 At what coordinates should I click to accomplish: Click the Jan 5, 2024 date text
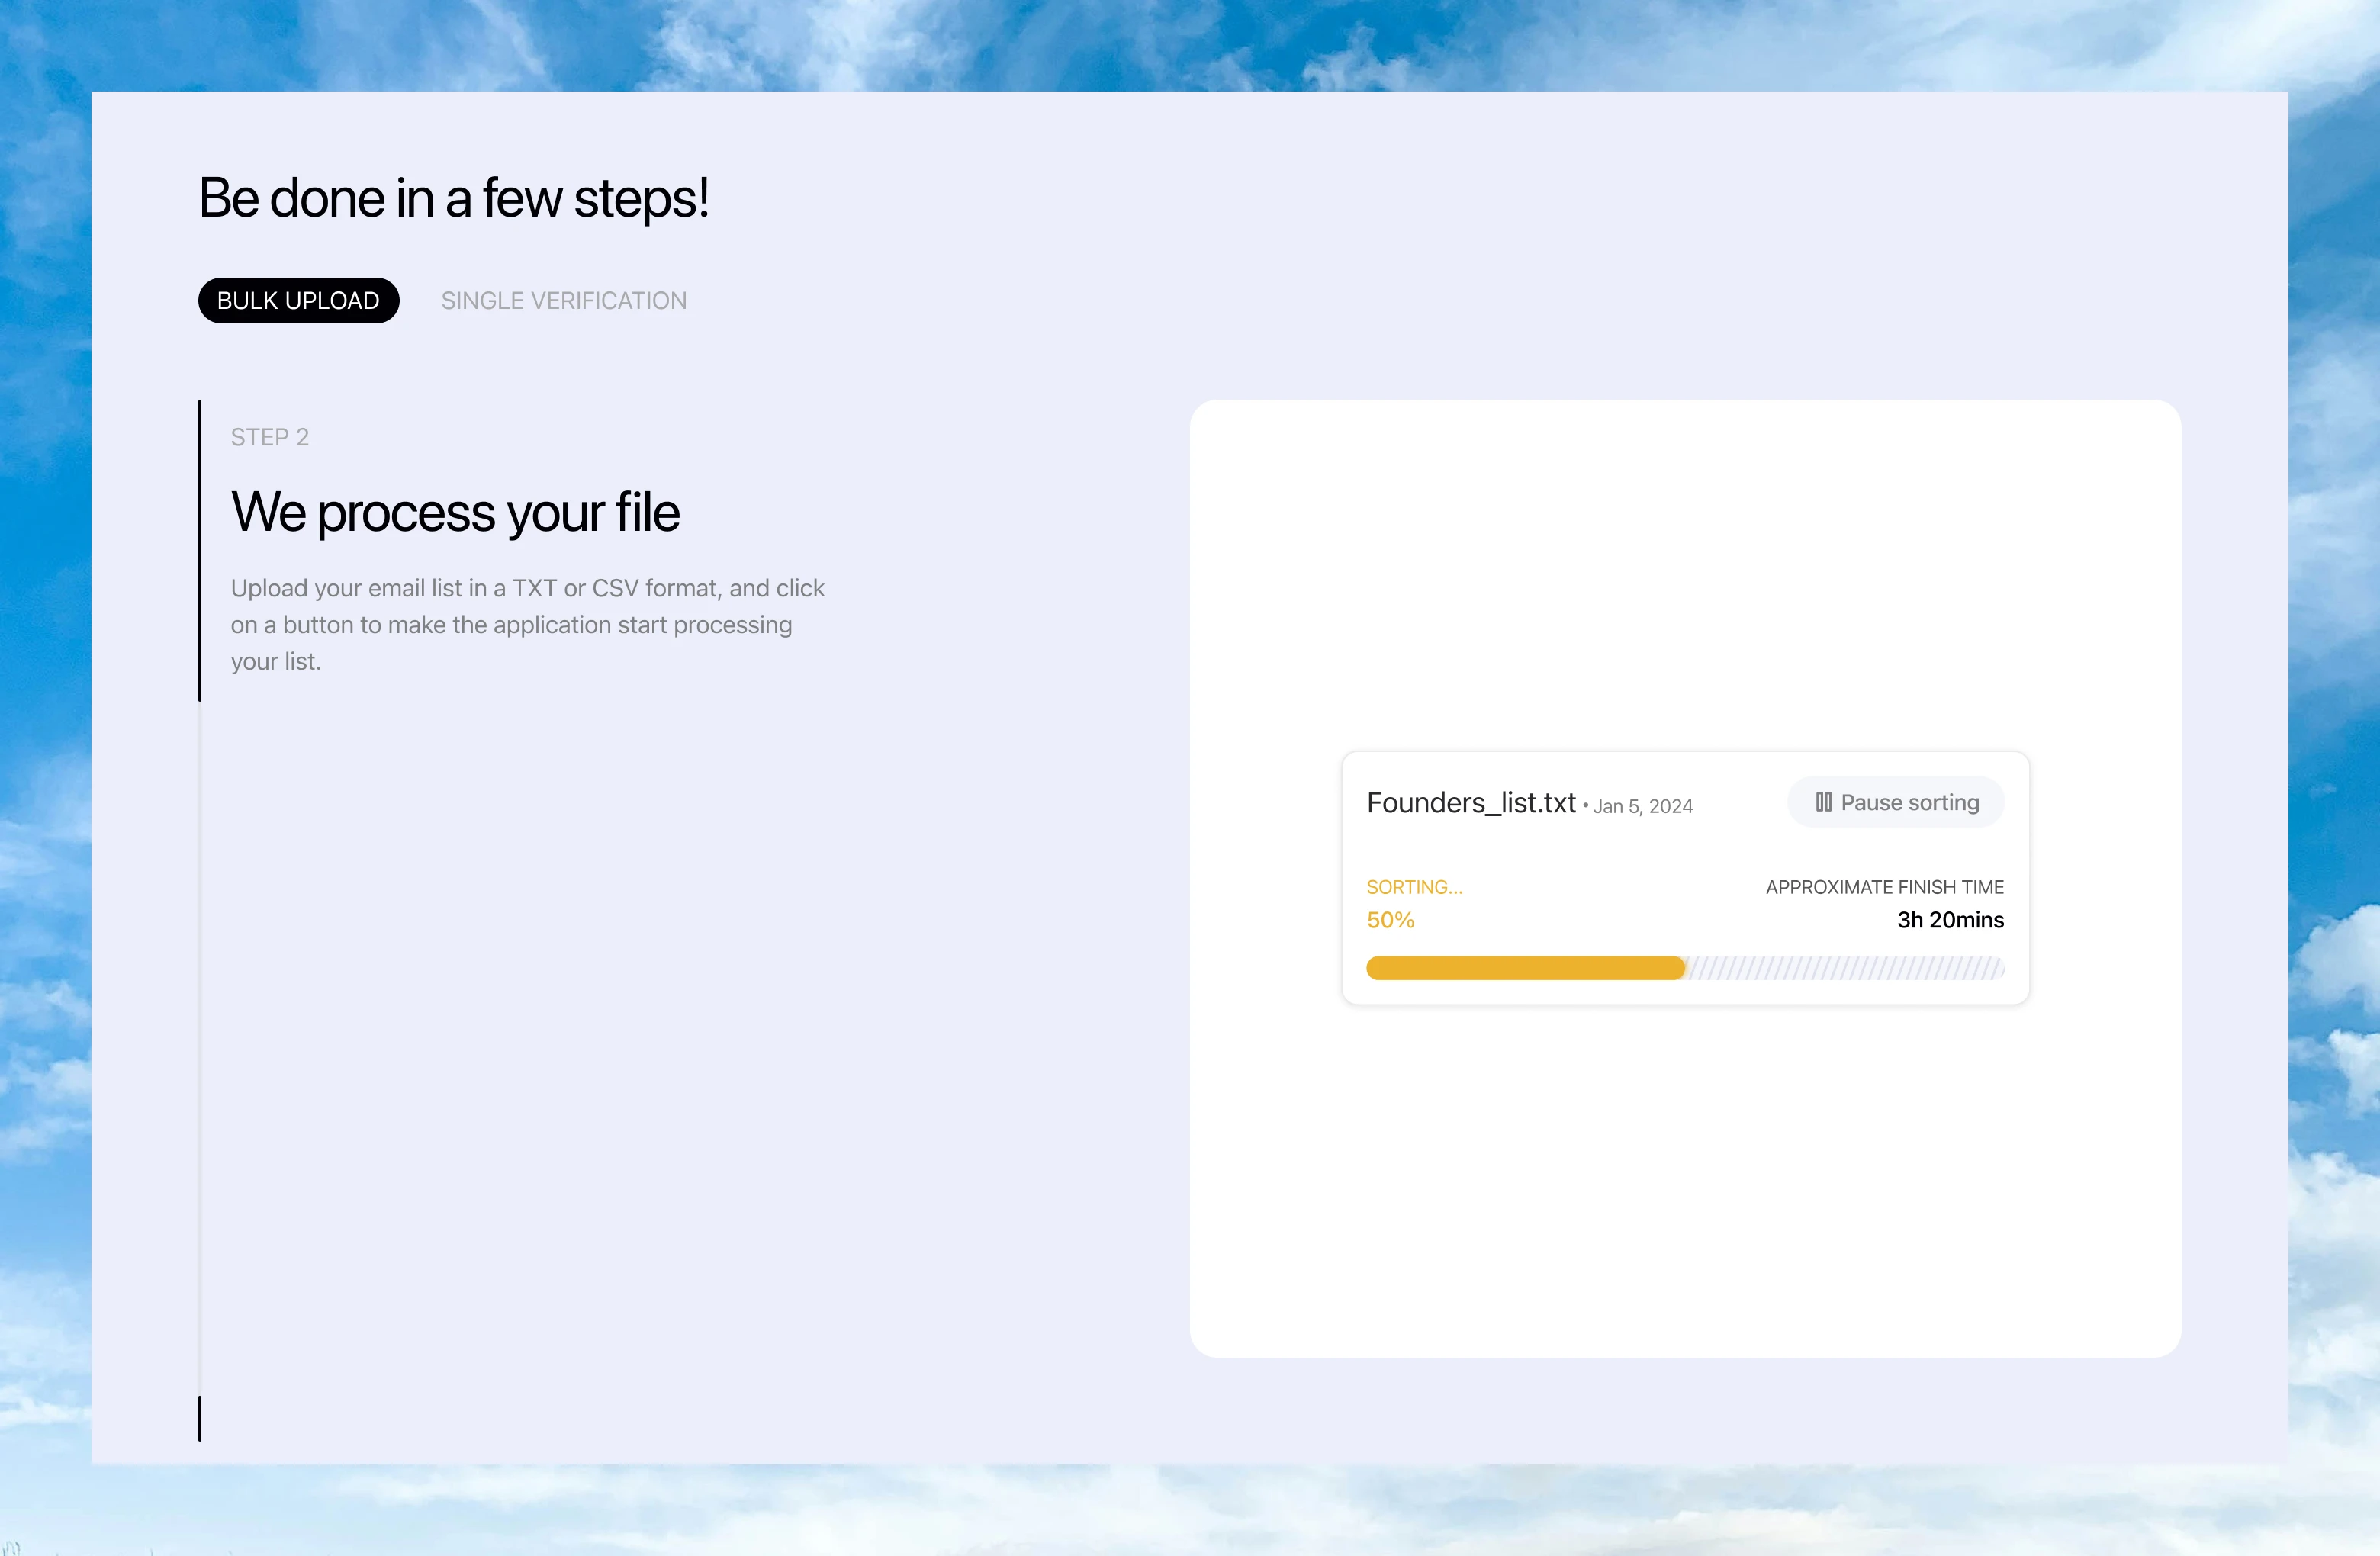click(x=1642, y=806)
